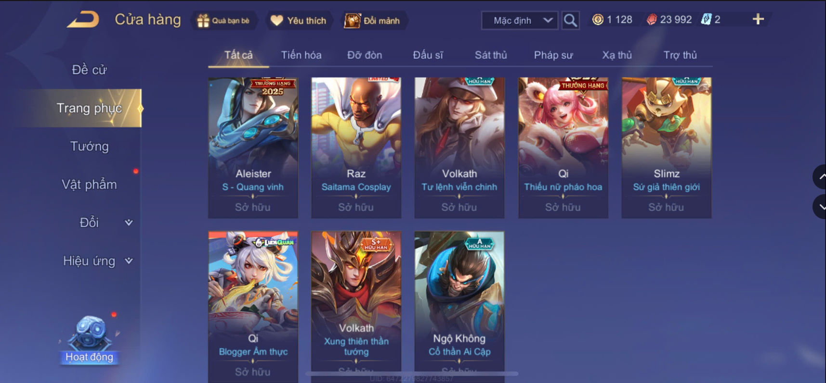Tap the plus icon to add currency
The width and height of the screenshot is (826, 383).
758,19
